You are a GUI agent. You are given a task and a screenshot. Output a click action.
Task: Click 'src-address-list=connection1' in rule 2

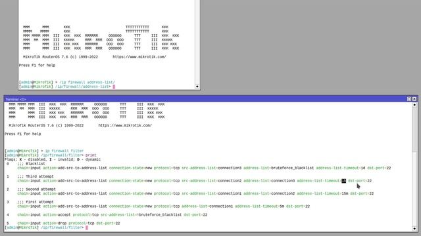tap(212, 193)
